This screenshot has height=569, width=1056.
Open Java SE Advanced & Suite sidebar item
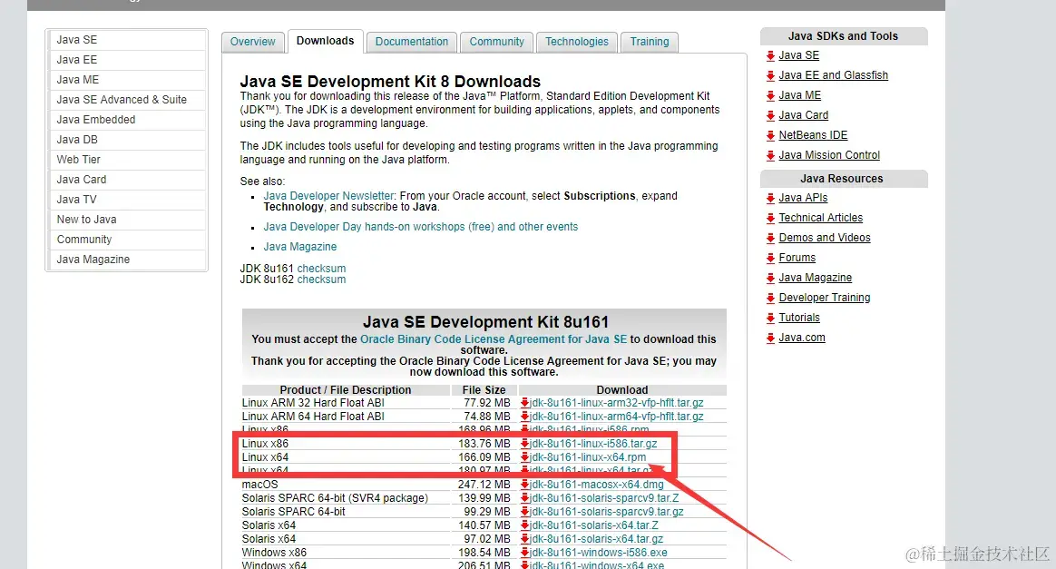pos(127,100)
